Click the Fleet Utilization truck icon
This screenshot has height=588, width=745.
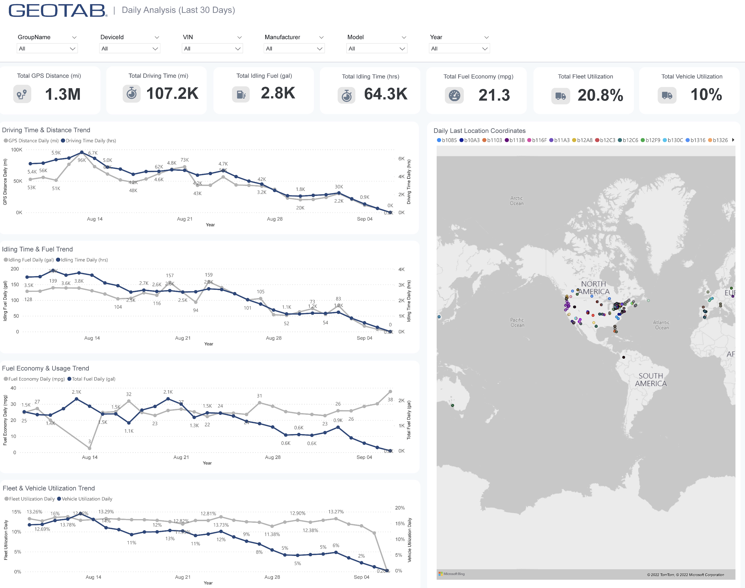(561, 96)
